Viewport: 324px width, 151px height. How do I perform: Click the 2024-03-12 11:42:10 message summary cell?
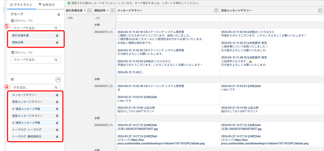pos(168,52)
